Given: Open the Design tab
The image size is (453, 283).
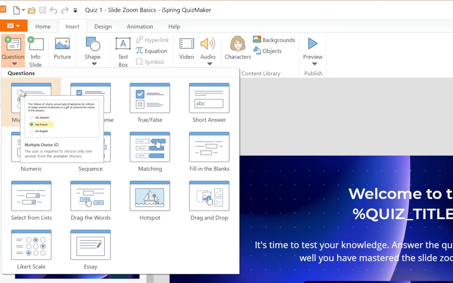Looking at the screenshot, I should click(x=103, y=26).
